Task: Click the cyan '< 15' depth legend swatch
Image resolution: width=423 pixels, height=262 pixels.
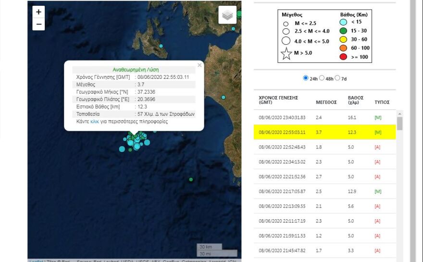Action: [343, 22]
